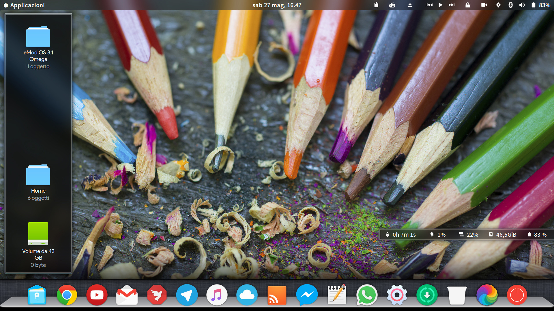
Task: Open the notepad text editor in dock
Action: (x=337, y=294)
